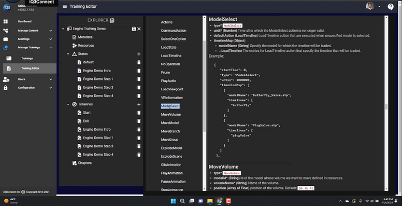
Task: Jump to ModelSelect documentation
Action: [x=170, y=106]
